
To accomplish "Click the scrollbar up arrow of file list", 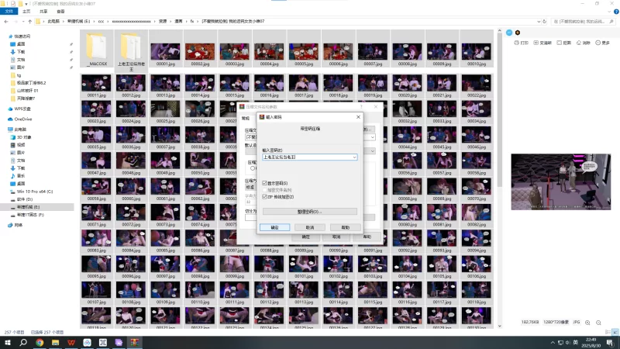I will coord(499,30).
